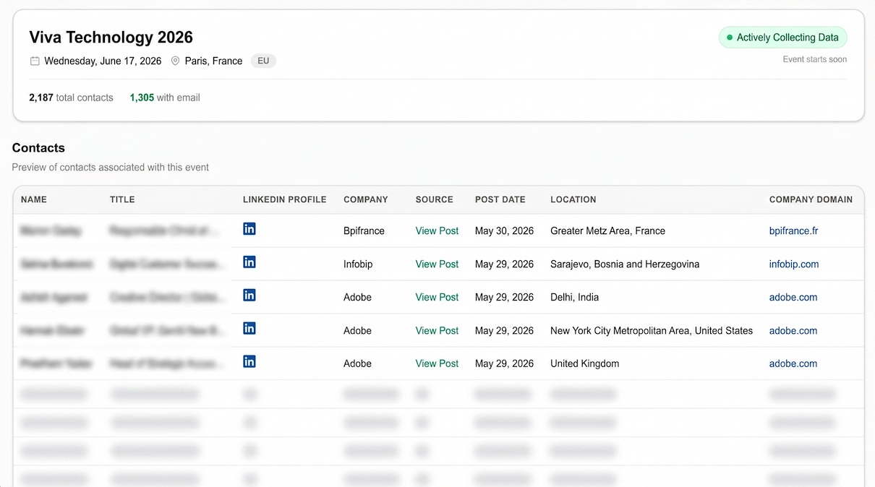Open LinkedIn profile icon in Bpifrance row

(249, 228)
